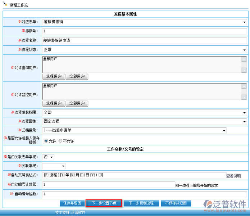This screenshot has width=250, height=216.
Task: Click the 排序号 input field
Action: click(145, 31)
